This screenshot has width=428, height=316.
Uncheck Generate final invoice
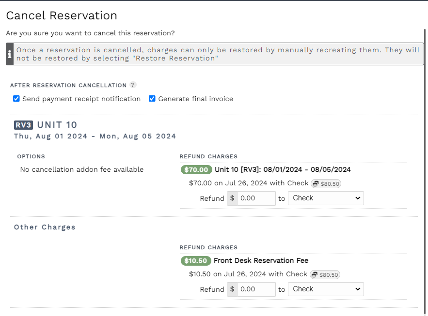[152, 98]
